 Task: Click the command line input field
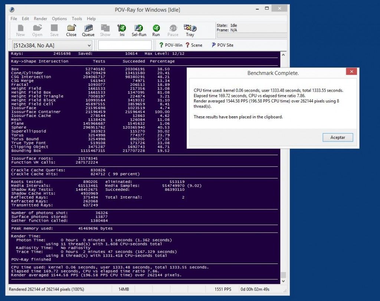coord(125,45)
